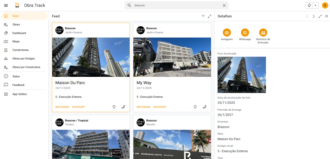330x159 pixels.
Task: Show map location for Maison Du Parc
Action: point(114,107)
